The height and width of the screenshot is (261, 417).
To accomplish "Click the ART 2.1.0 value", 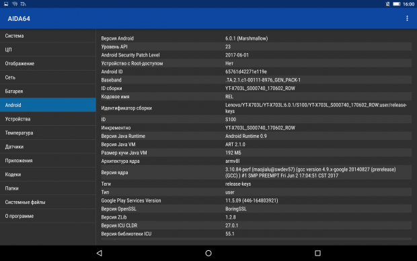I will click(x=235, y=145).
